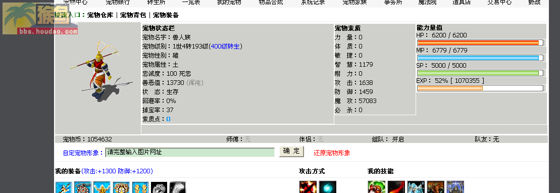Open 物品合成 in the top menu
The height and width of the screenshot is (193, 560).
(271, 3)
